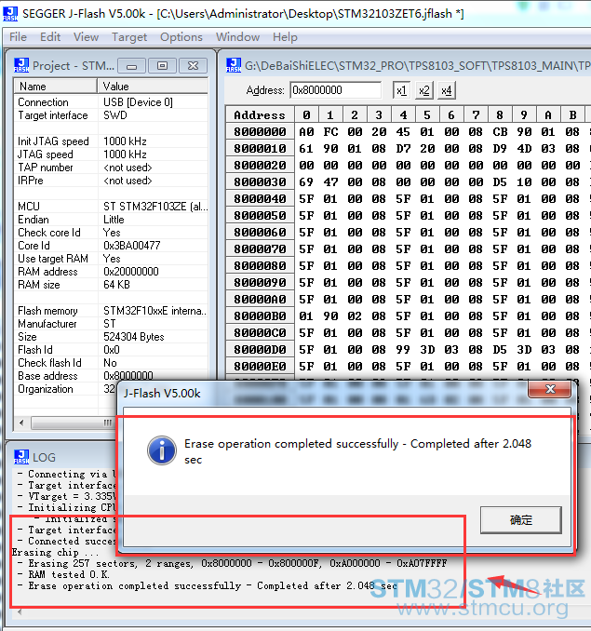Open the Window menu

click(x=237, y=37)
